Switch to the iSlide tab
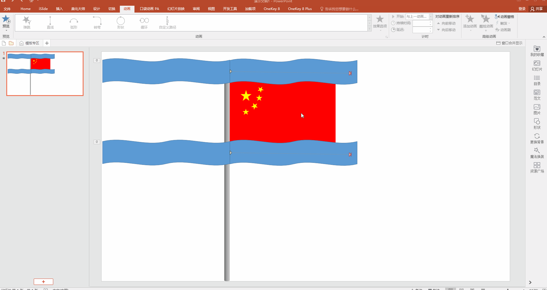The height and width of the screenshot is (290, 547). coord(43,9)
